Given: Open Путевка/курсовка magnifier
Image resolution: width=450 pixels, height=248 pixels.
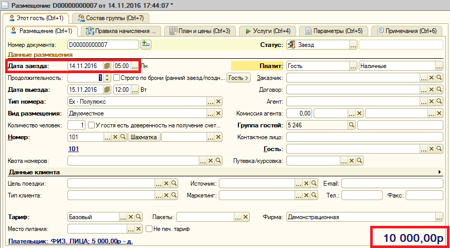Looking at the screenshot, I should point(359,161).
